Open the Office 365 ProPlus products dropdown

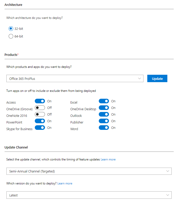point(75,79)
